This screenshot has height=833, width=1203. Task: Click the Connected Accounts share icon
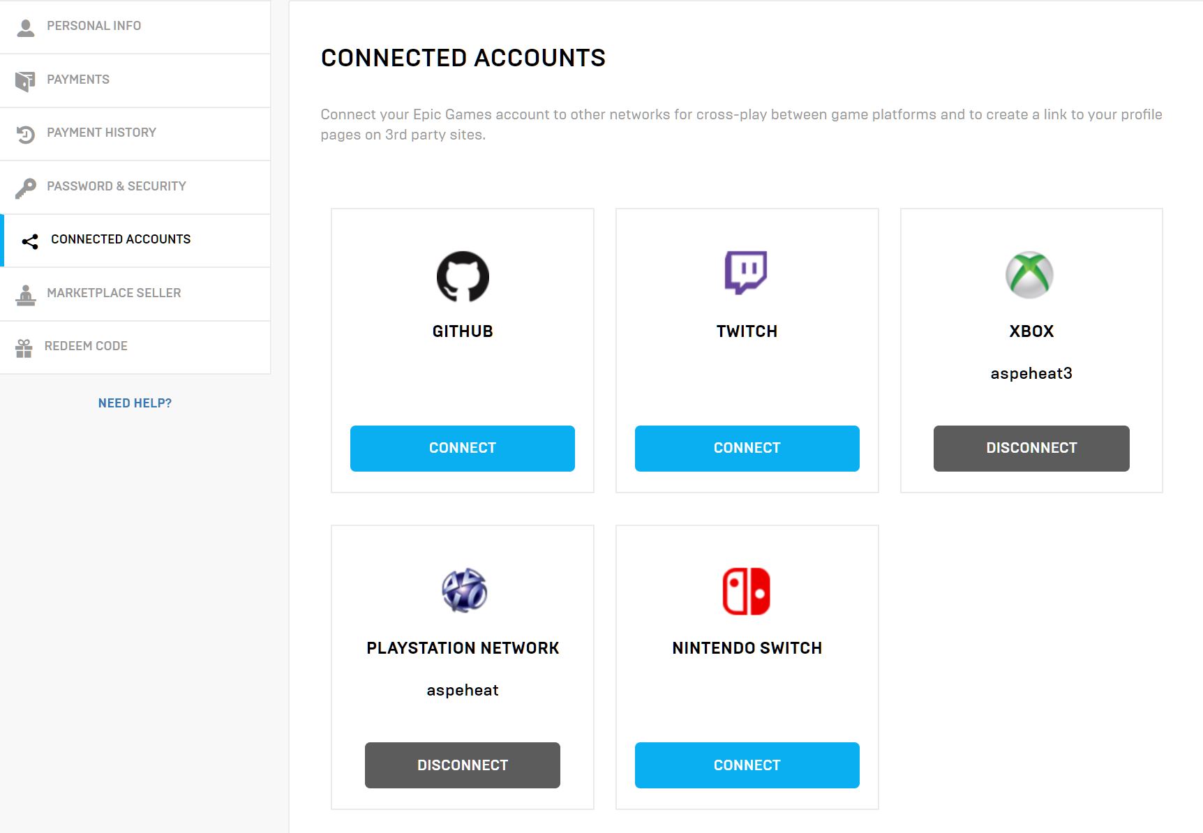pyautogui.click(x=30, y=241)
